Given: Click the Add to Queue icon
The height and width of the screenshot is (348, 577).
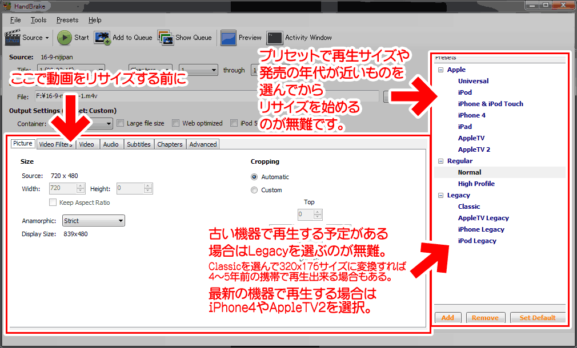Looking at the screenshot, I should (102, 38).
